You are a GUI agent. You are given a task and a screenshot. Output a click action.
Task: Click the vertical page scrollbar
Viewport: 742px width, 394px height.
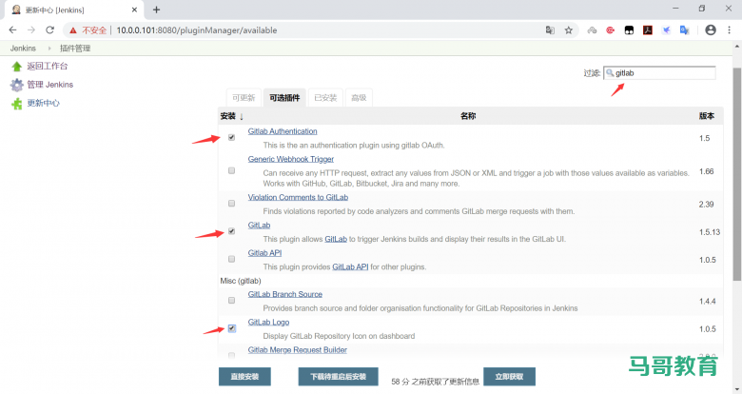click(x=737, y=174)
